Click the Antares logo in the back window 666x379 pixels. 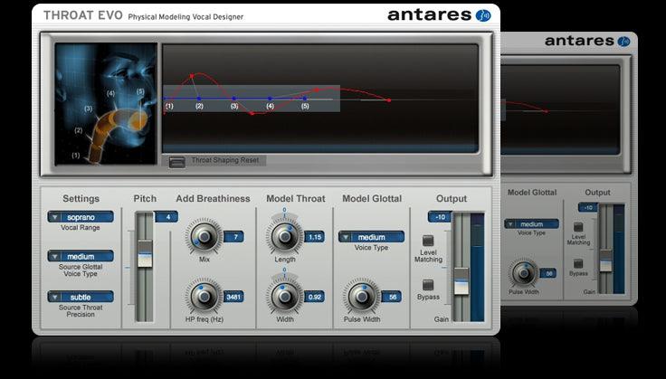pos(587,41)
